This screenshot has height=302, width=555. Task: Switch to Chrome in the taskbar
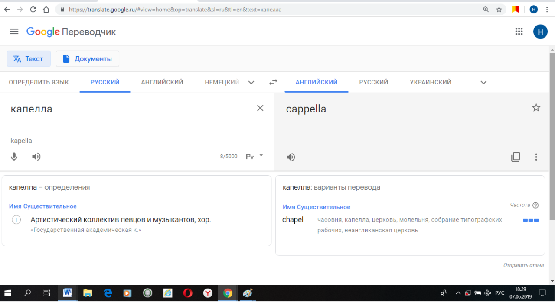[228, 293]
